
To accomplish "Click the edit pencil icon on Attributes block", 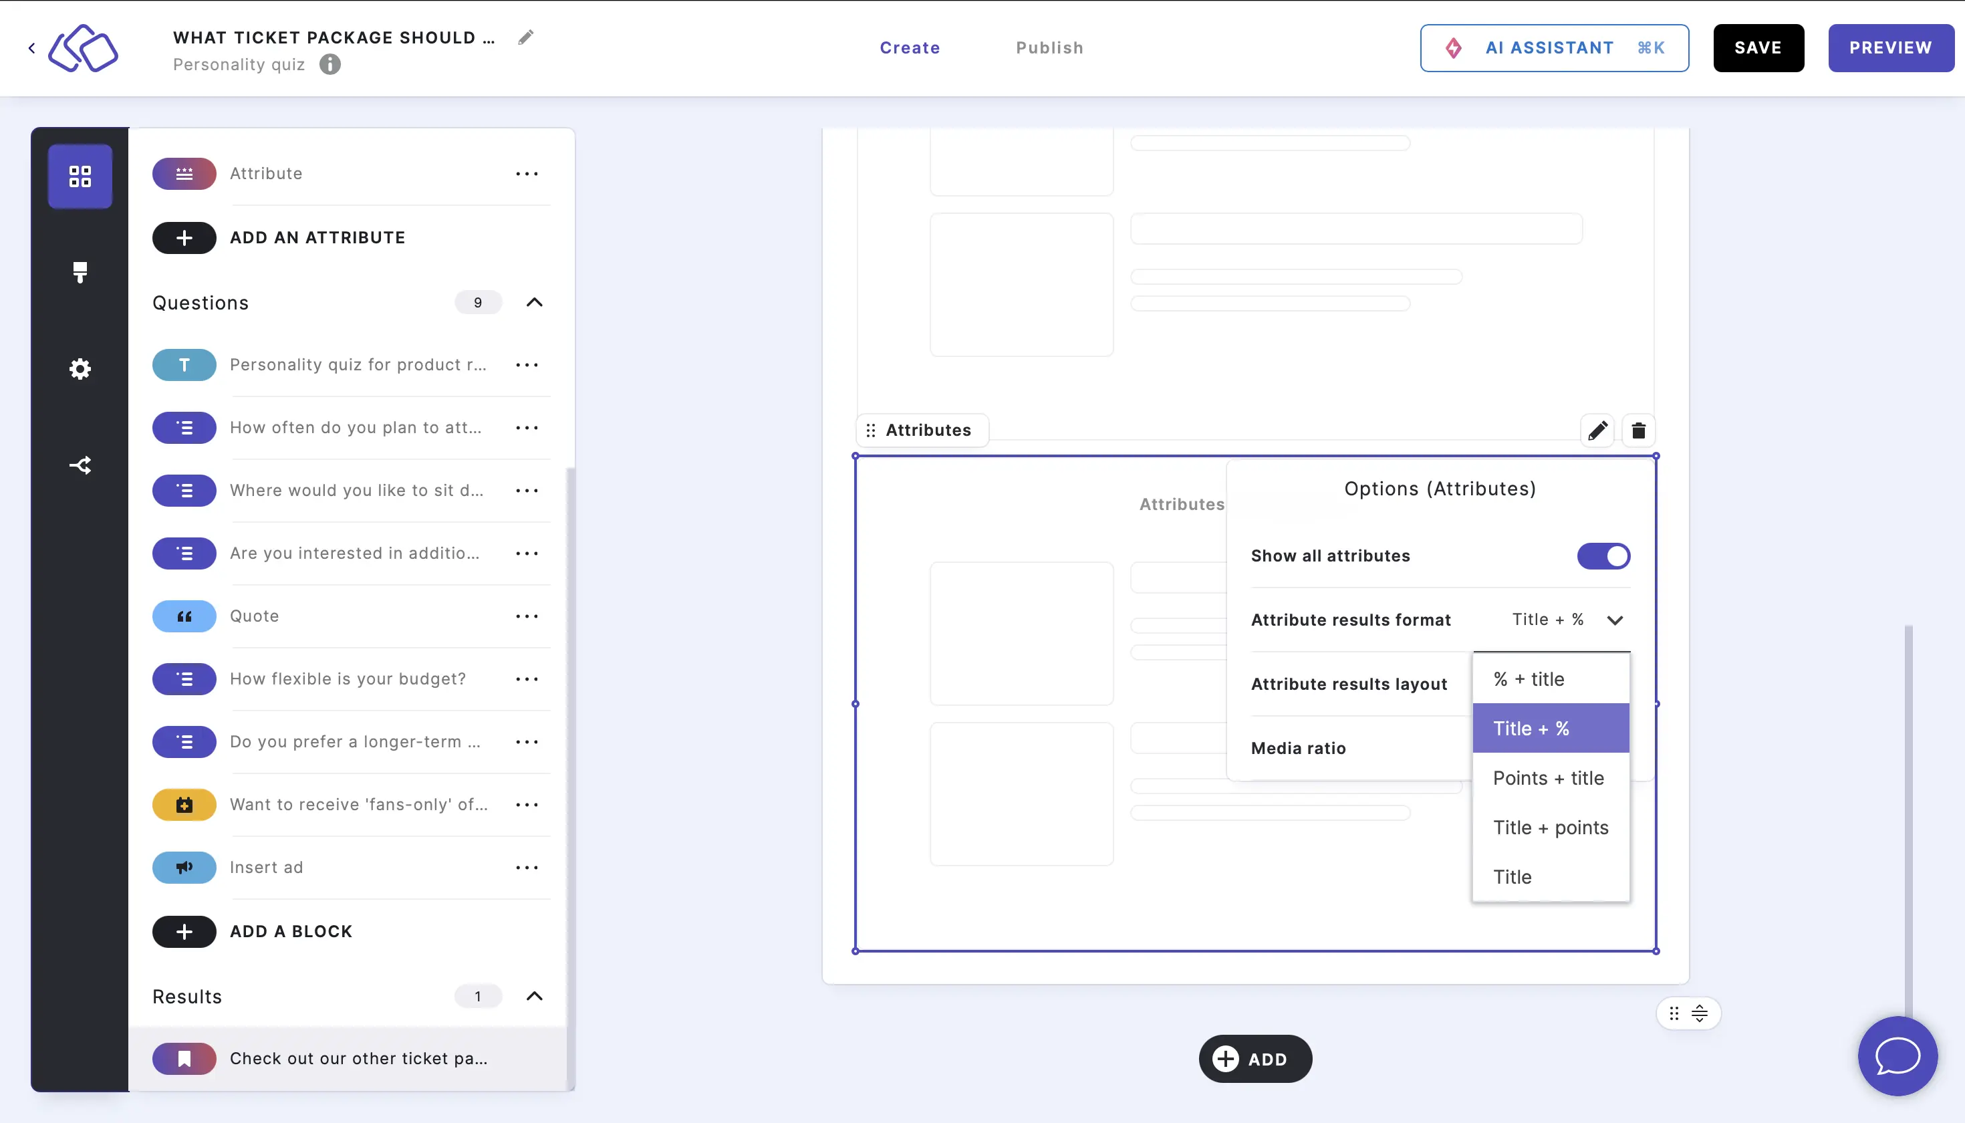I will (1597, 429).
